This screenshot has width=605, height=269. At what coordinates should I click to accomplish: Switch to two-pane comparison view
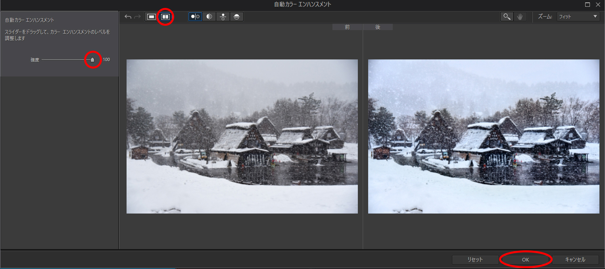[x=165, y=17]
